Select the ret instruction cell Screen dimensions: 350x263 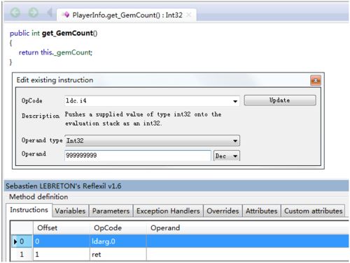(118, 254)
